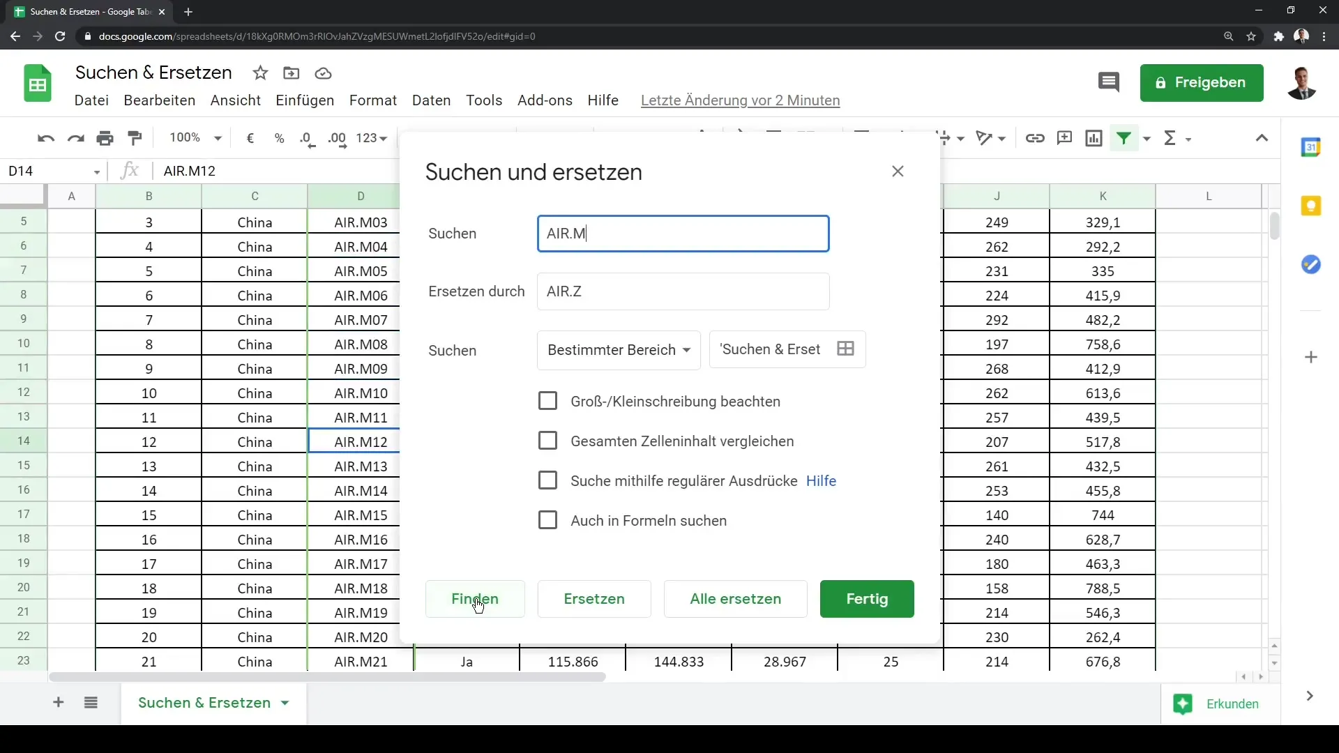
Task: Click the Redo icon in the toolbar
Action: pos(75,138)
